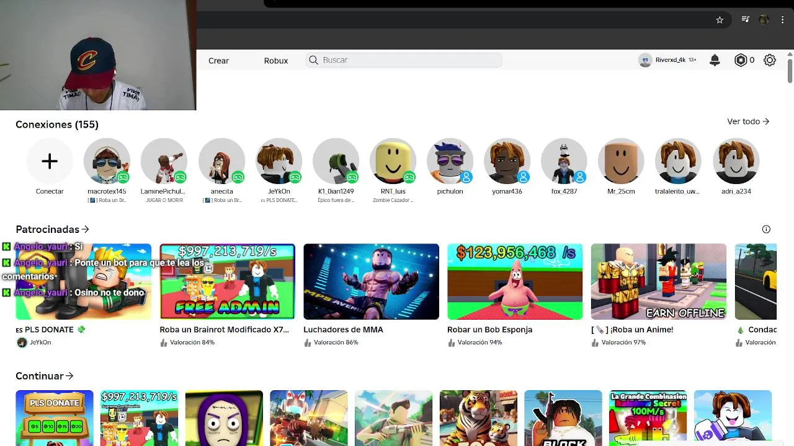Image resolution: width=794 pixels, height=446 pixels.
Task: Open RNT_luis's avatar
Action: point(393,161)
